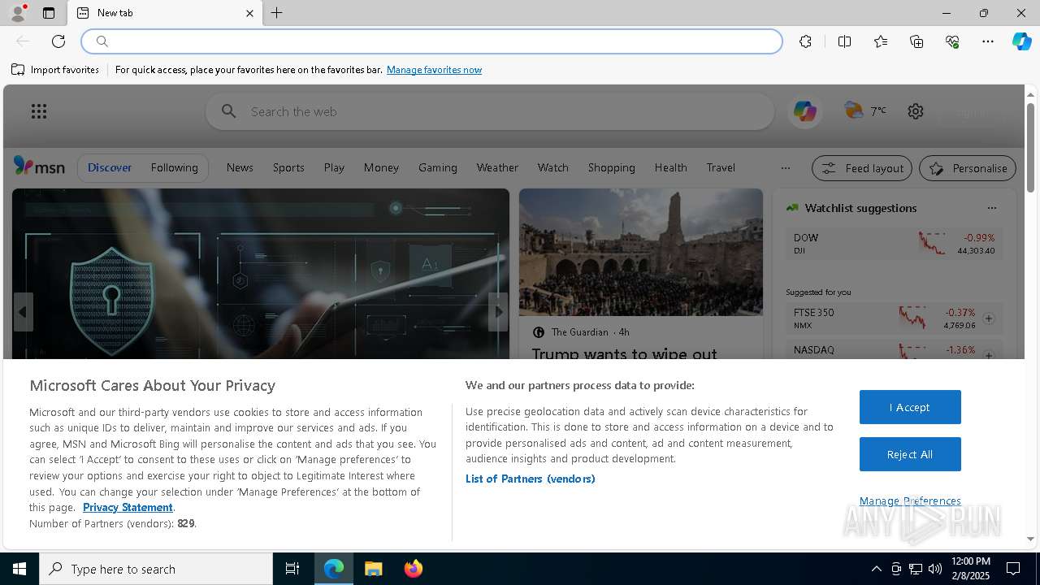Viewport: 1040px width, 585px height.
Task: Open Browser essentials icon
Action: 952,41
